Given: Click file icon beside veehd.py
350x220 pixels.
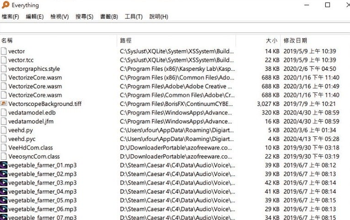Looking at the screenshot, I should pos(4,130).
